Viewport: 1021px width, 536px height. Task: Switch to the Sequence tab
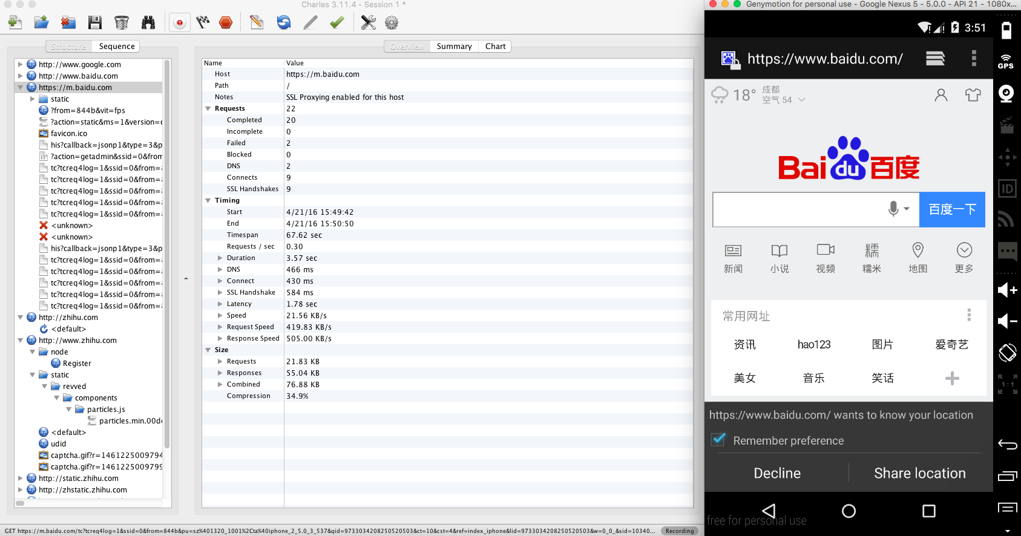[117, 47]
